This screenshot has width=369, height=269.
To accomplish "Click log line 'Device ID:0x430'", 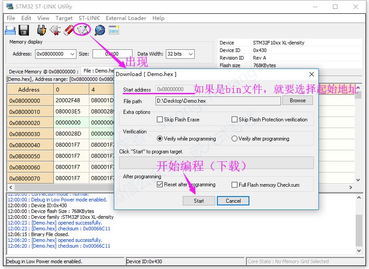I will pos(37,205).
